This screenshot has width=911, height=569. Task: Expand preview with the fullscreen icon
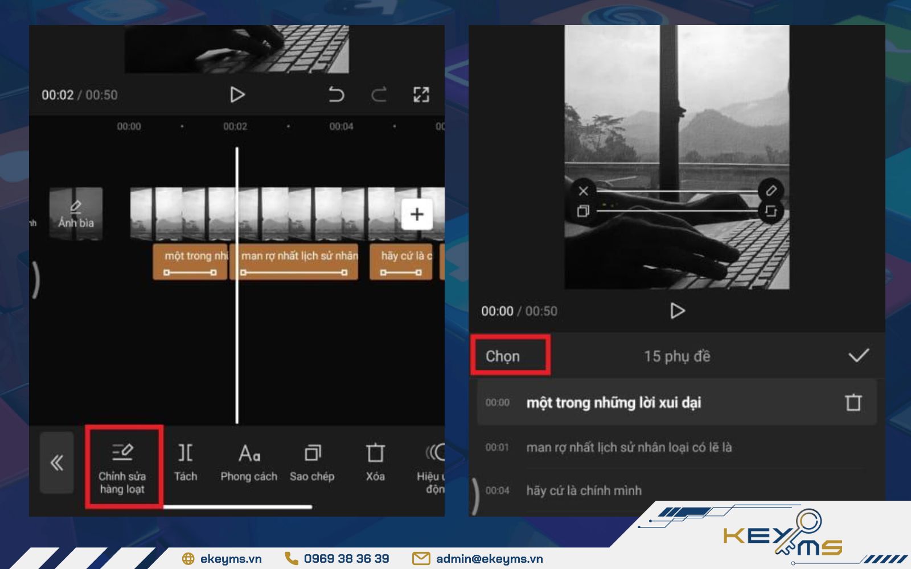pos(421,94)
